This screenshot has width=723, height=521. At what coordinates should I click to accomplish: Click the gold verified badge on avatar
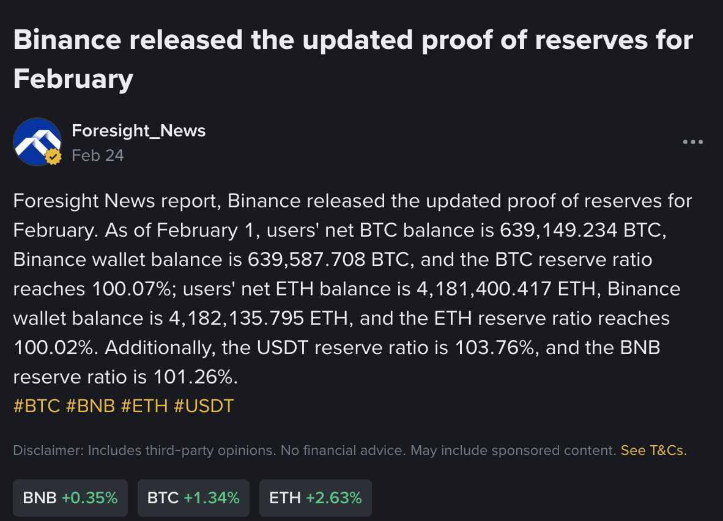(54, 158)
